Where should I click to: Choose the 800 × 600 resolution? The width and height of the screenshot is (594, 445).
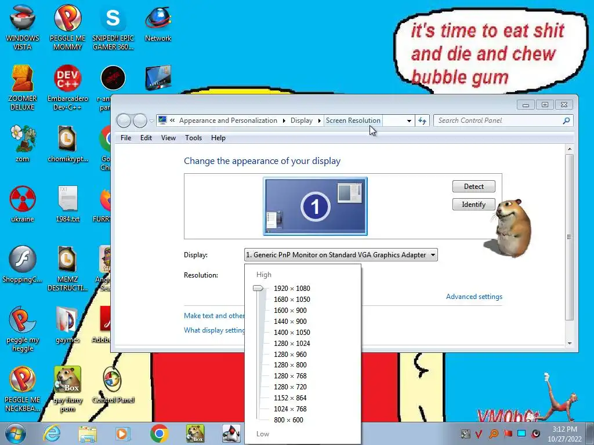coord(288,420)
